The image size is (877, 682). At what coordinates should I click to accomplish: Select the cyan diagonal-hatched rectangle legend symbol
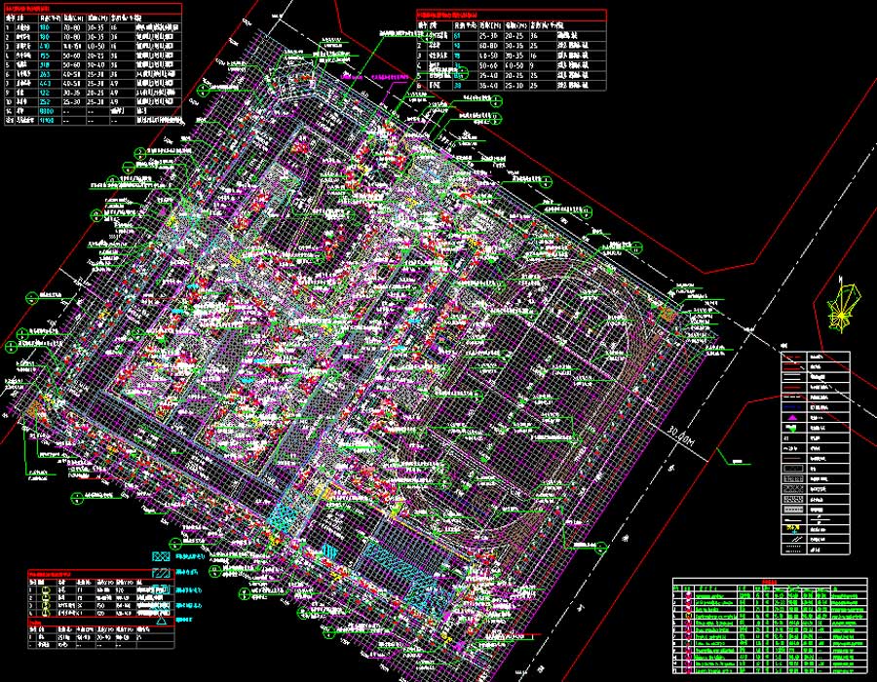click(x=161, y=573)
